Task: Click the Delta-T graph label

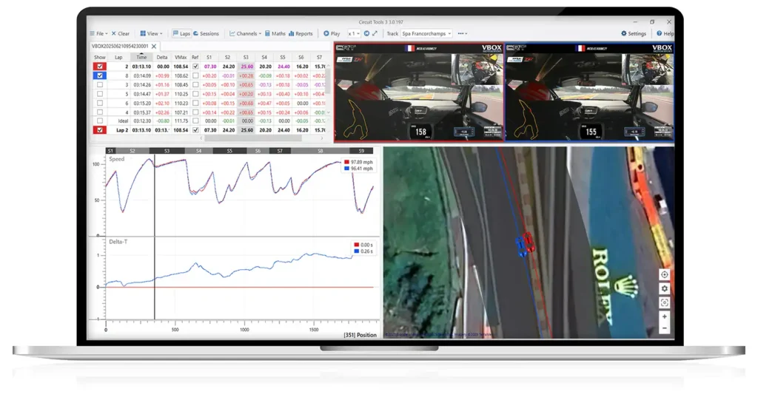Action: coord(118,242)
